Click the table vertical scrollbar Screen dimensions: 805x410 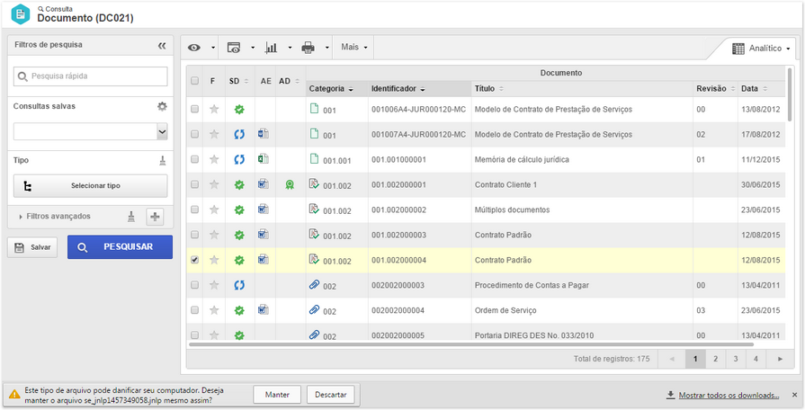click(x=790, y=95)
